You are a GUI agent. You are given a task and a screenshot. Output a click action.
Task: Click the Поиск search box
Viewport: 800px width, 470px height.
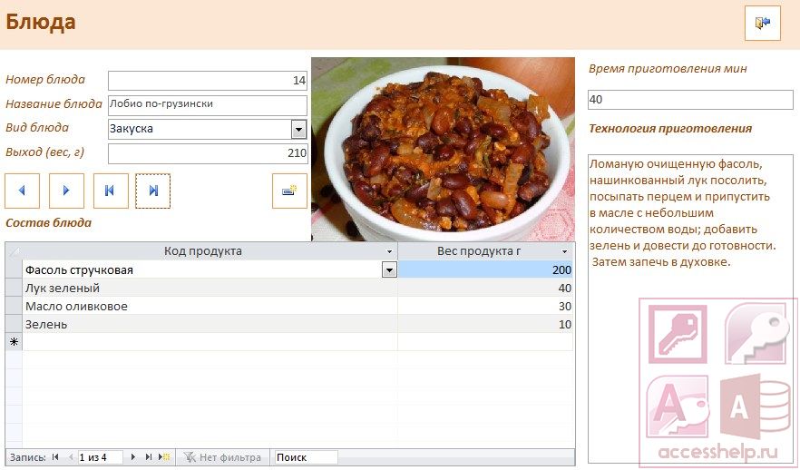(307, 457)
